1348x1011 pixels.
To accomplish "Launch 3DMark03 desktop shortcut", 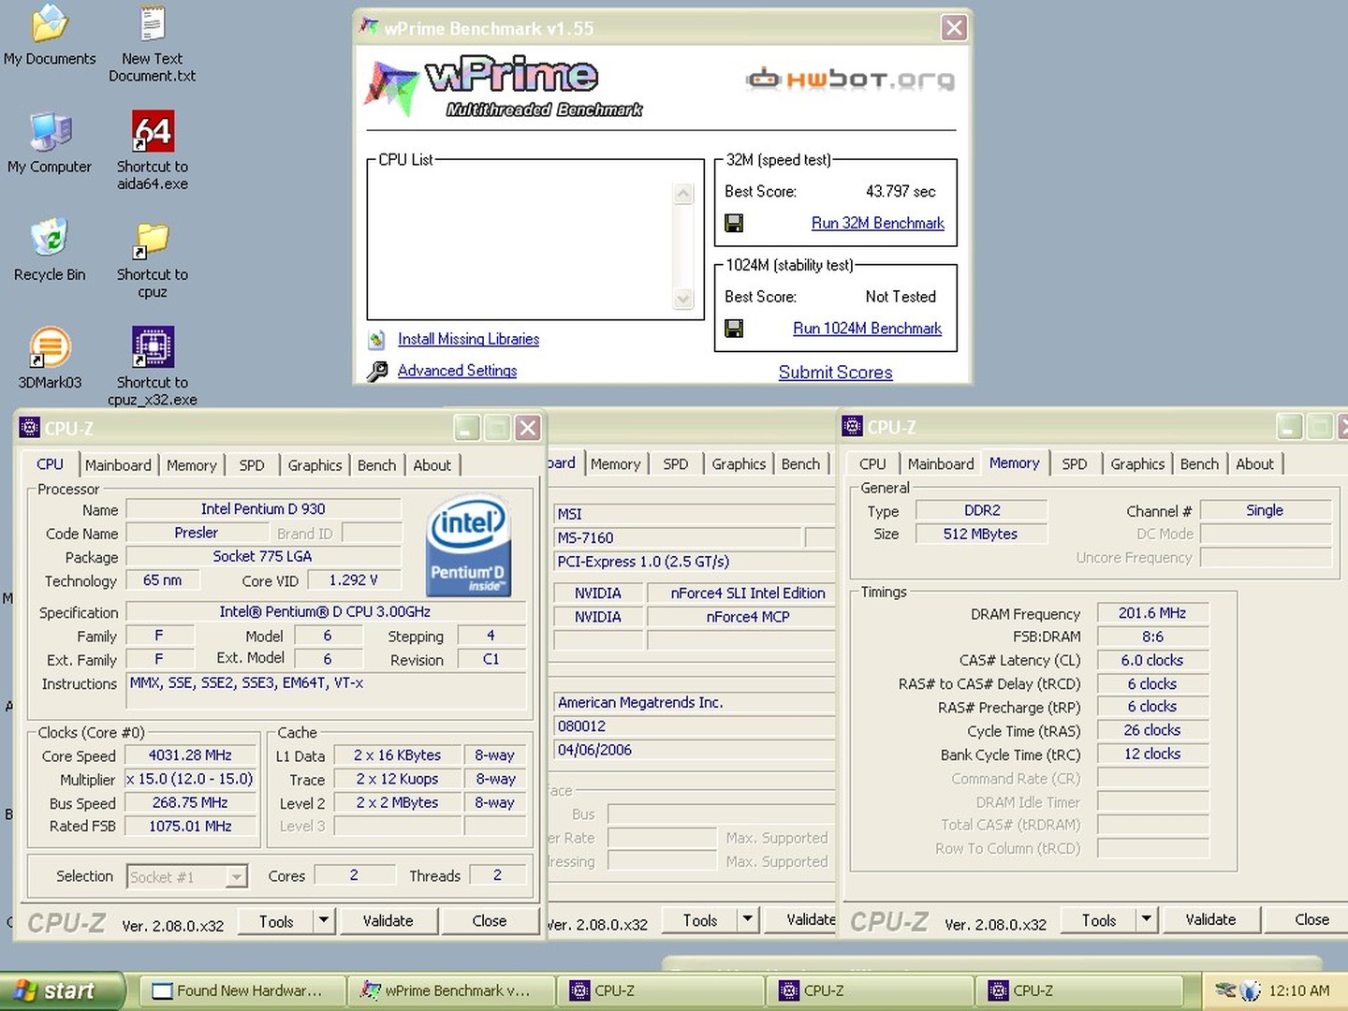I will point(50,347).
